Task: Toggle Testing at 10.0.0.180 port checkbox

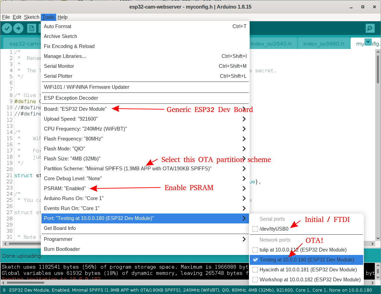Action: [255, 260]
